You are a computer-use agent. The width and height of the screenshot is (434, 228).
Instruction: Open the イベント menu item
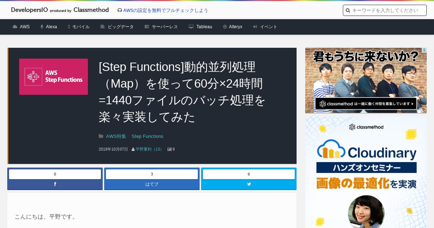(269, 27)
